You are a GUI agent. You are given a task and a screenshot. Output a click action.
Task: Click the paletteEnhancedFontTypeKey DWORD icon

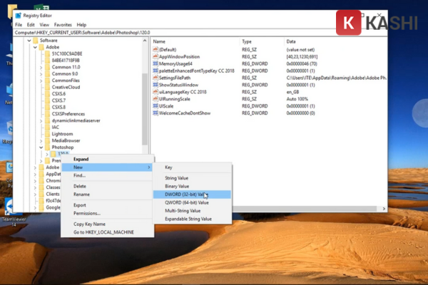click(x=156, y=71)
